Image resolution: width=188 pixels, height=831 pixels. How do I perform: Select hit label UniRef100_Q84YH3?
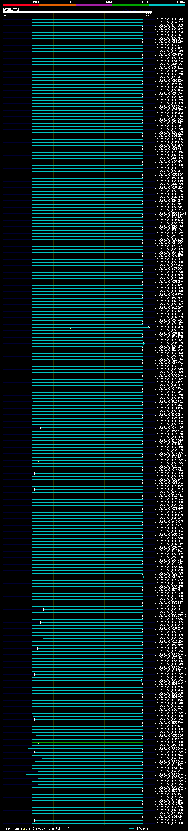point(169,113)
